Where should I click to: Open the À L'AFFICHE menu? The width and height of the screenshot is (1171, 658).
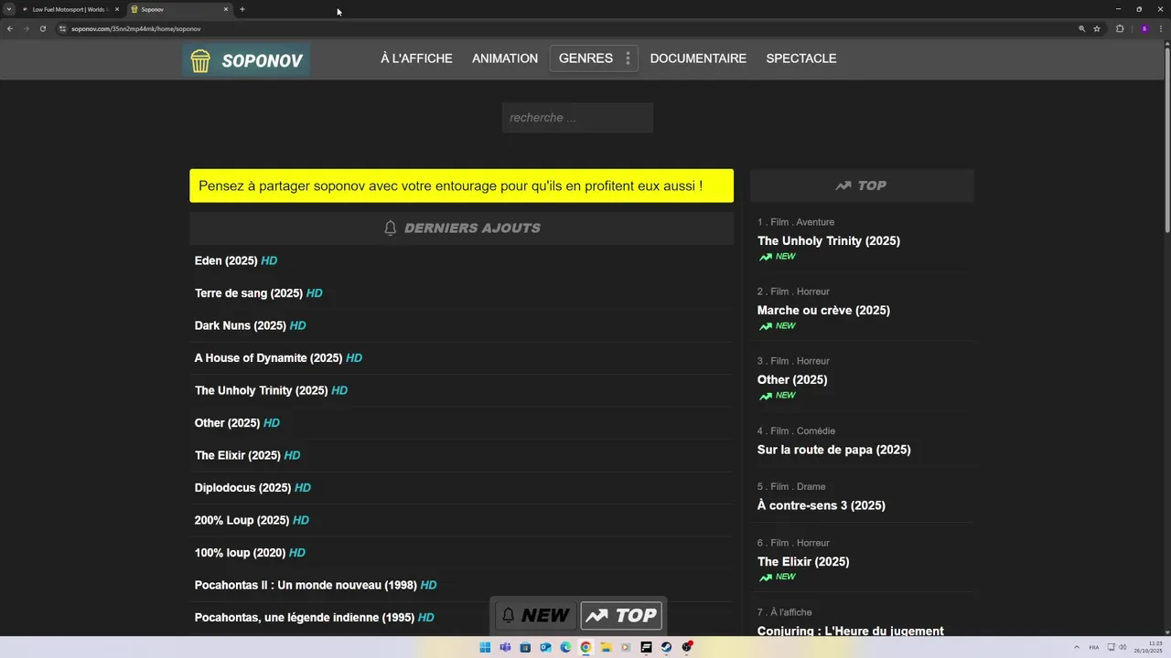pos(416,58)
